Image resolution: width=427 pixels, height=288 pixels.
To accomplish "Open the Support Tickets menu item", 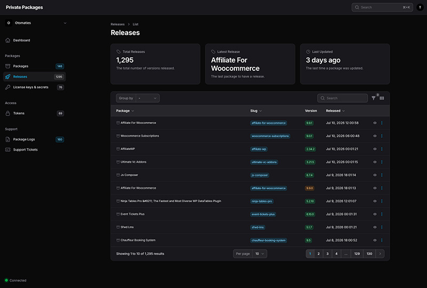I will pos(35,150).
